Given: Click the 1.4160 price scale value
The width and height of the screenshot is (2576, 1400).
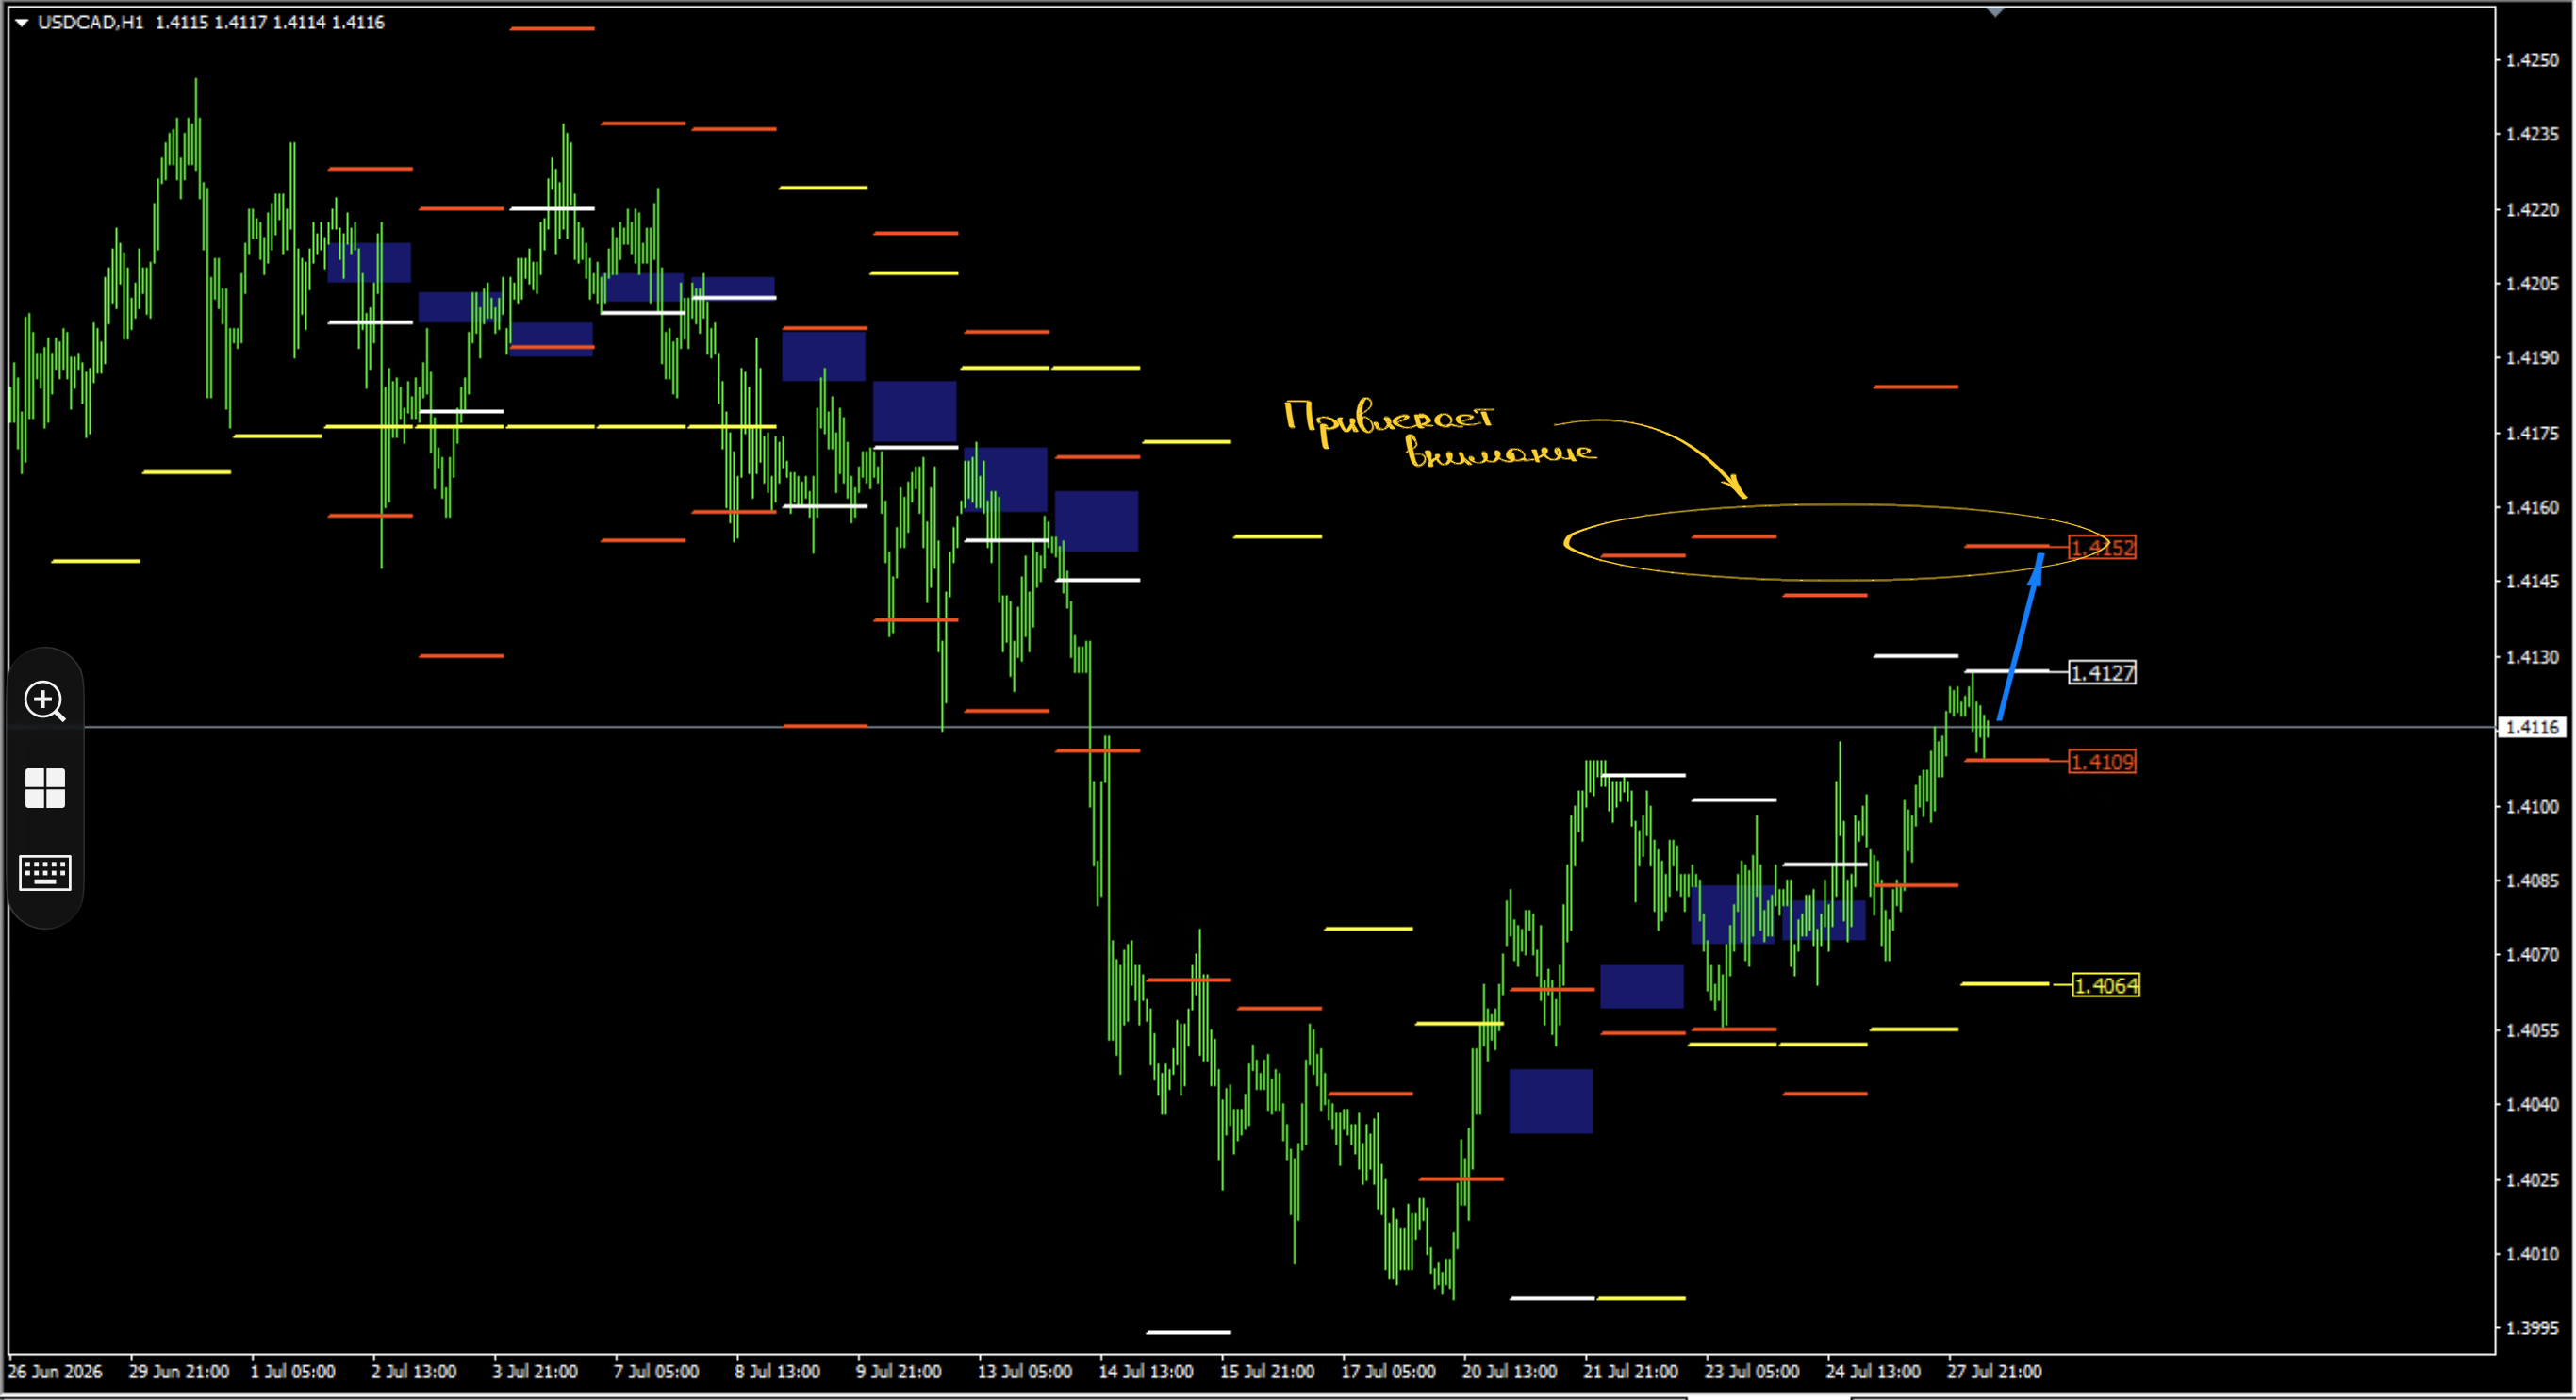Looking at the screenshot, I should [2532, 507].
